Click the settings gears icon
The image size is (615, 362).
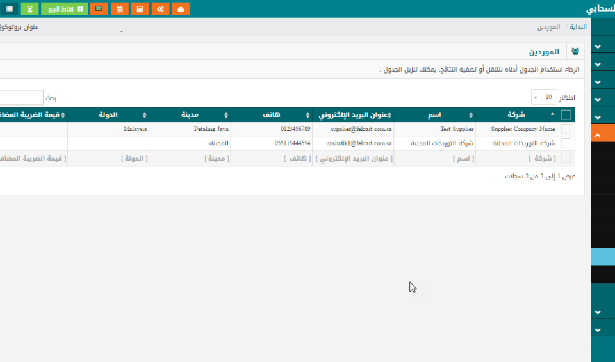(161, 9)
